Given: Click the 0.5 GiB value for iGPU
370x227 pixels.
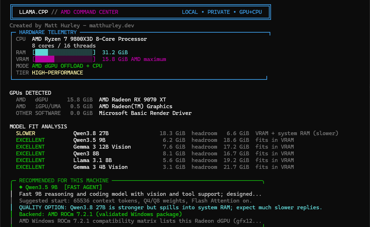Looking at the screenshot, I should (x=81, y=106).
